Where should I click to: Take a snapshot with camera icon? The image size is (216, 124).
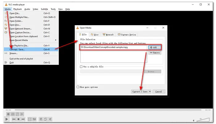tap(13, 114)
